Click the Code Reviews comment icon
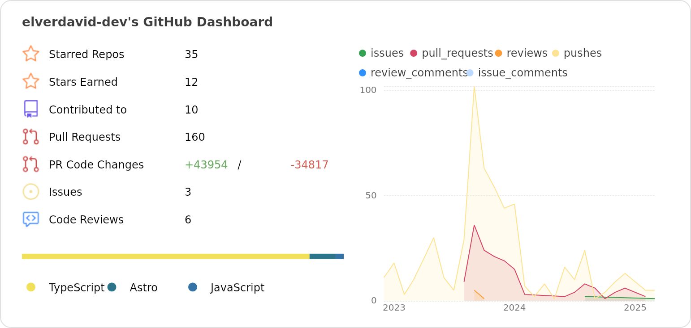Image resolution: width=691 pixels, height=328 pixels. pyautogui.click(x=31, y=219)
